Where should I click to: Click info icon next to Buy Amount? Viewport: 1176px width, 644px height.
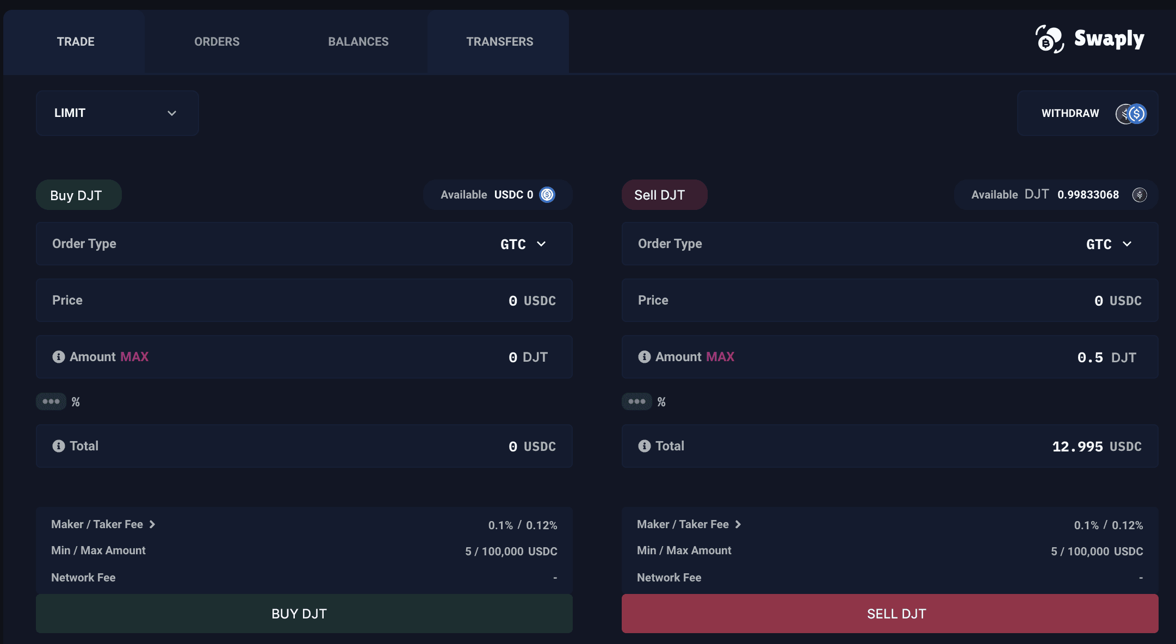(59, 357)
